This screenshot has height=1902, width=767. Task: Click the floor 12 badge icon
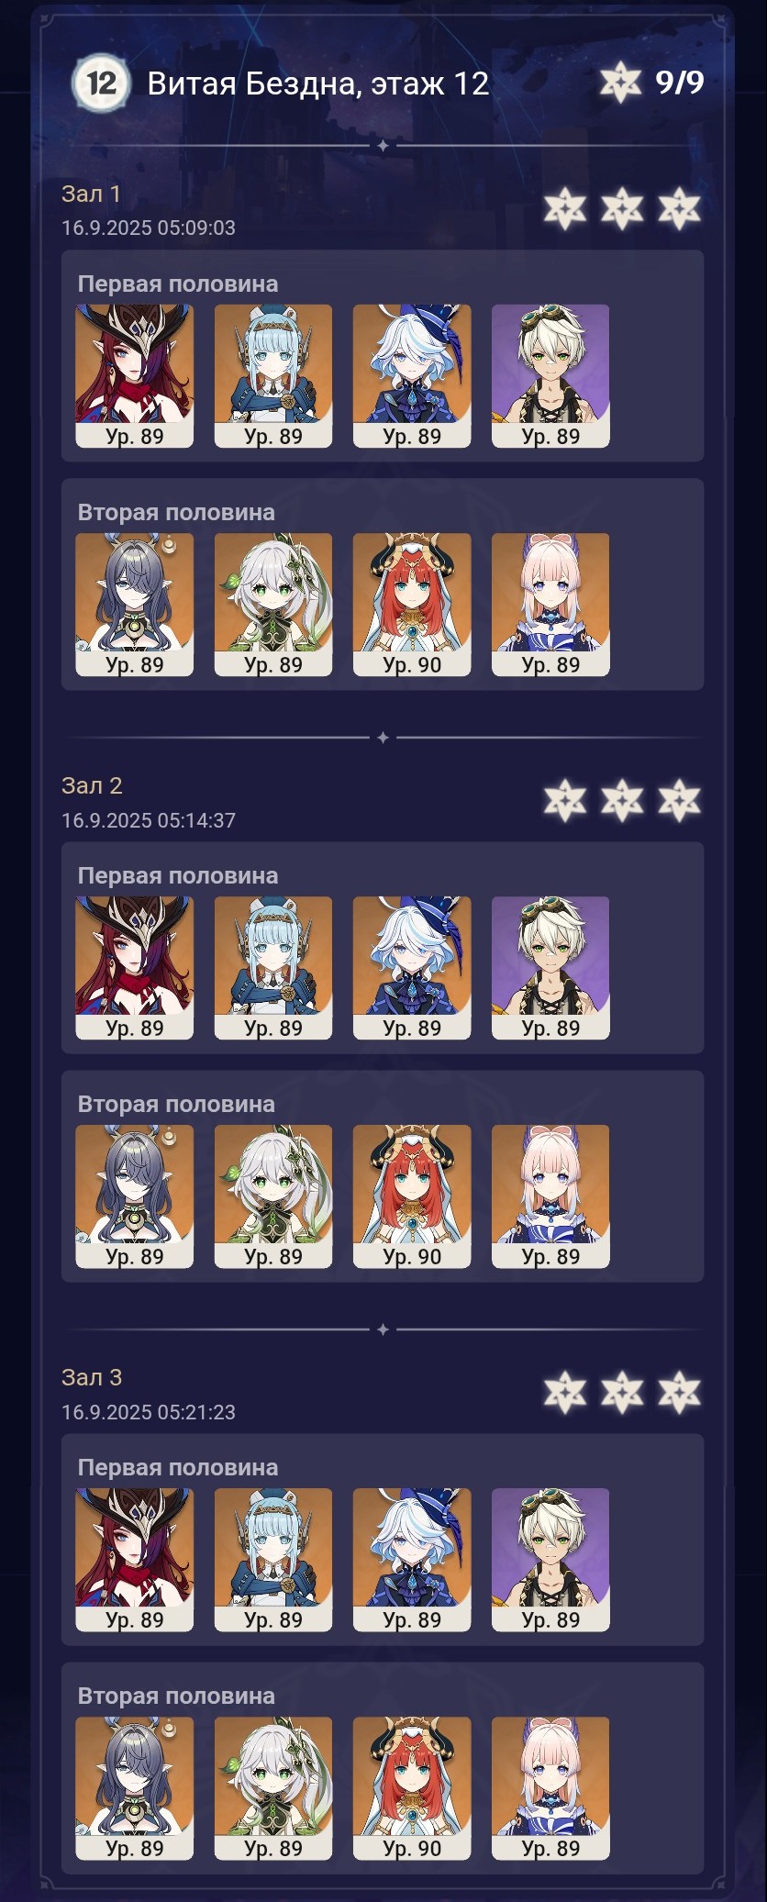point(100,83)
